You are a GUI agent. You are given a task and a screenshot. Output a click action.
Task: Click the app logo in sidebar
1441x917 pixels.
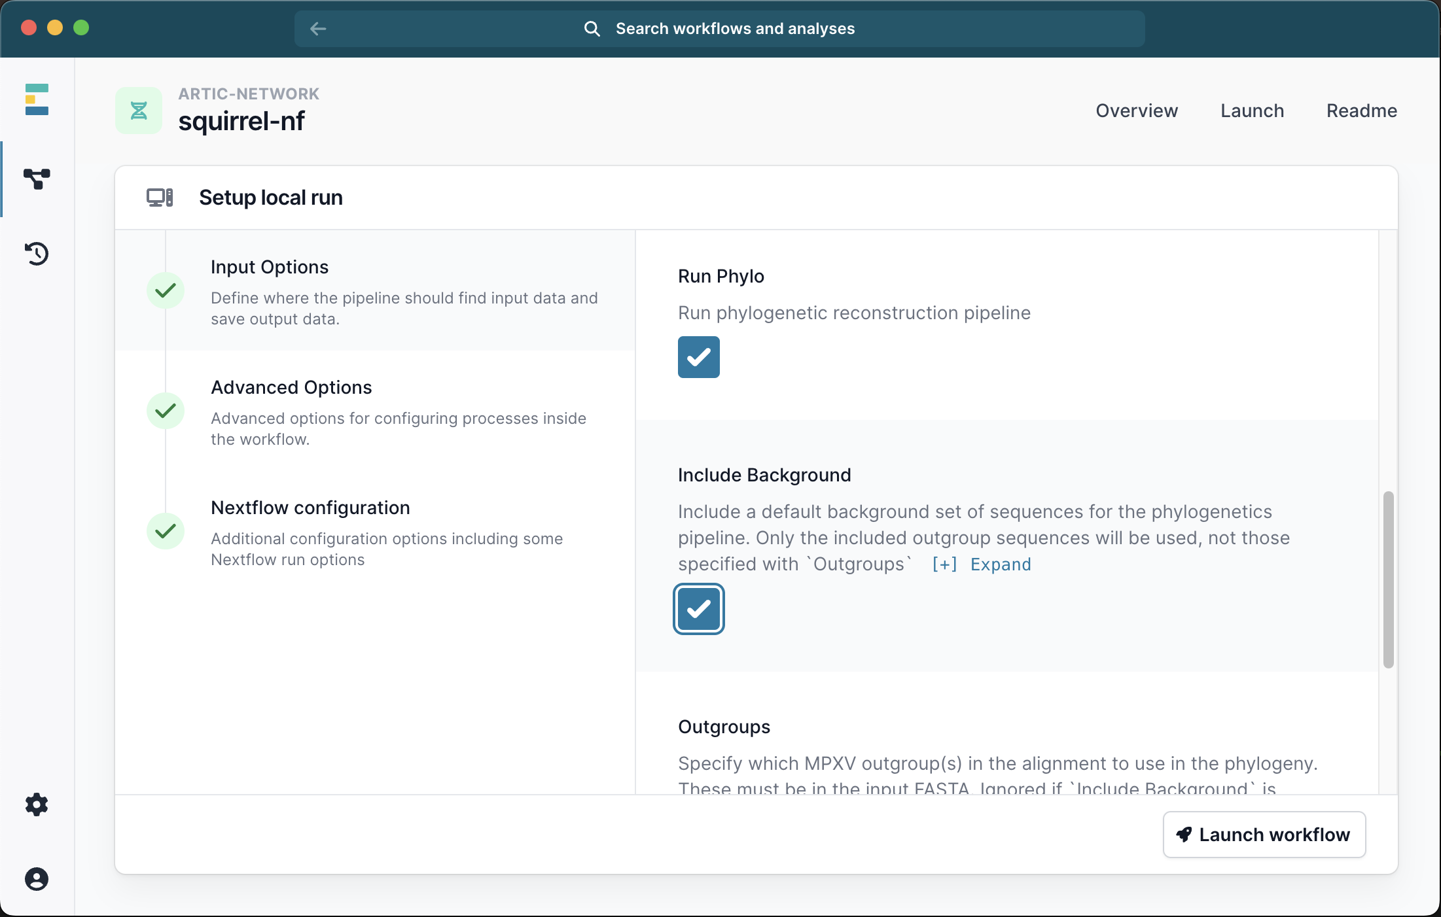coord(37,99)
